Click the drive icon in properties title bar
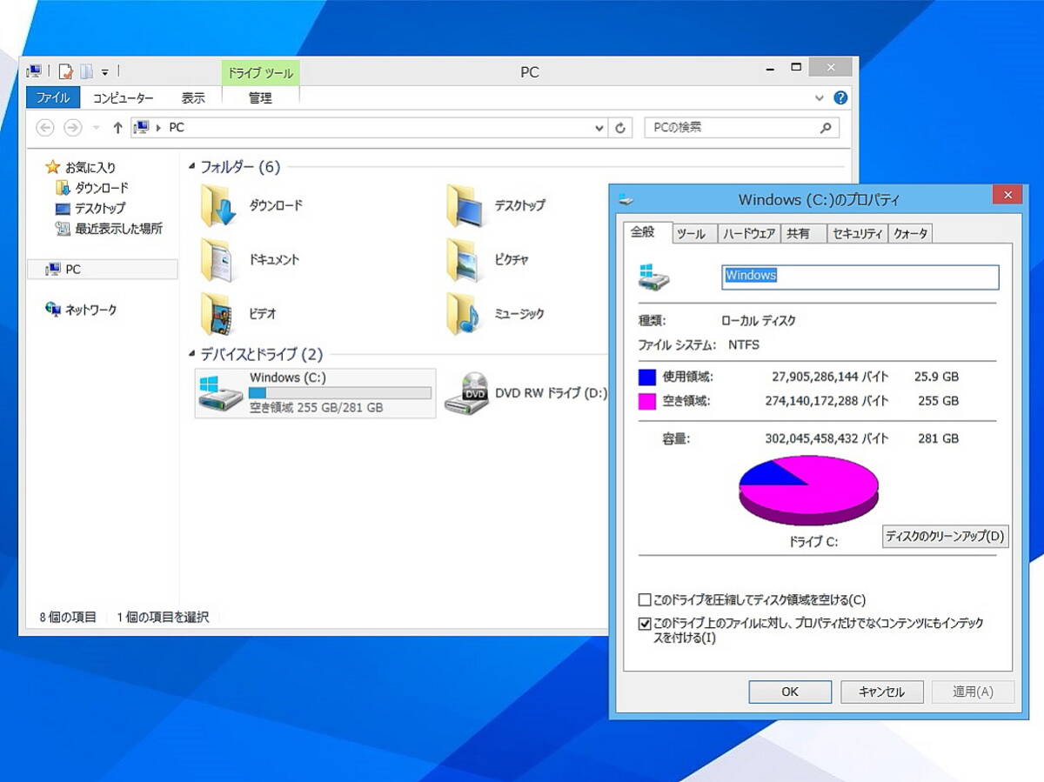This screenshot has height=782, width=1044. (x=627, y=199)
